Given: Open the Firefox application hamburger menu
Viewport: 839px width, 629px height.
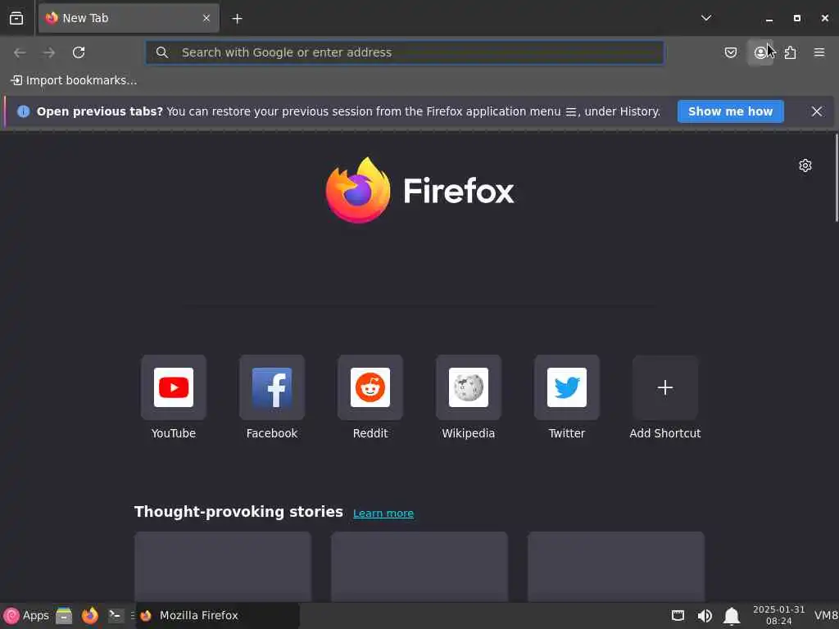Looking at the screenshot, I should click(x=819, y=52).
